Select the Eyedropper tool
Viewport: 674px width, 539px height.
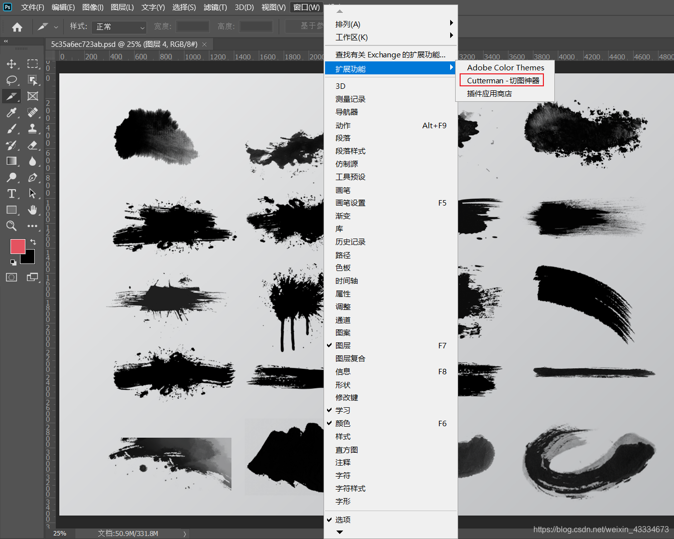click(11, 113)
